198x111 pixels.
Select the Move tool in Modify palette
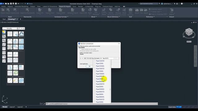(x=10, y=34)
